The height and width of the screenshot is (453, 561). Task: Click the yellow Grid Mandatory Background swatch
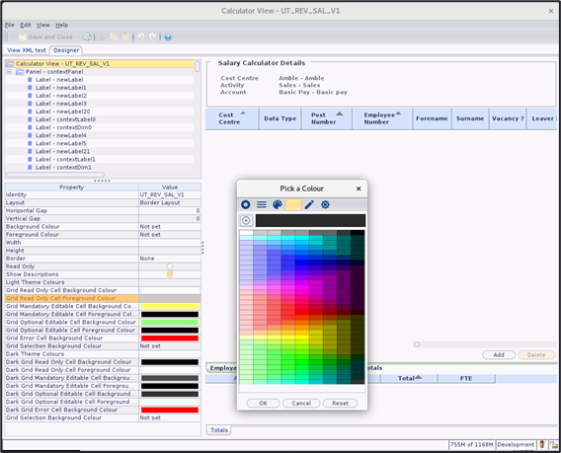click(x=170, y=306)
